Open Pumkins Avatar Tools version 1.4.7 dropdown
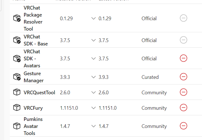Image resolution: width=202 pixels, height=140 pixels. (93, 126)
